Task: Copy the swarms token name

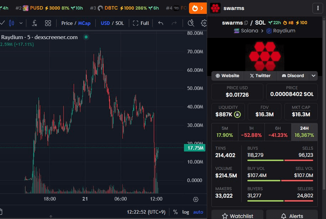Action: click(x=246, y=23)
